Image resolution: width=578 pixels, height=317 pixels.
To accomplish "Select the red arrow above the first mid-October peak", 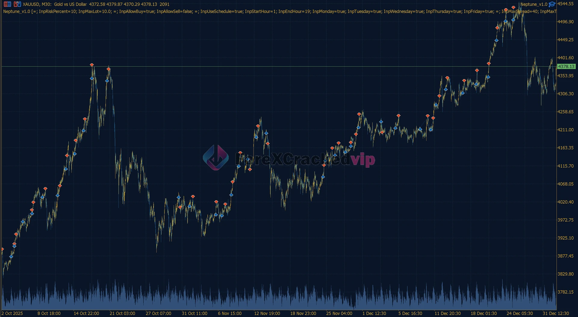I will pyautogui.click(x=92, y=65).
